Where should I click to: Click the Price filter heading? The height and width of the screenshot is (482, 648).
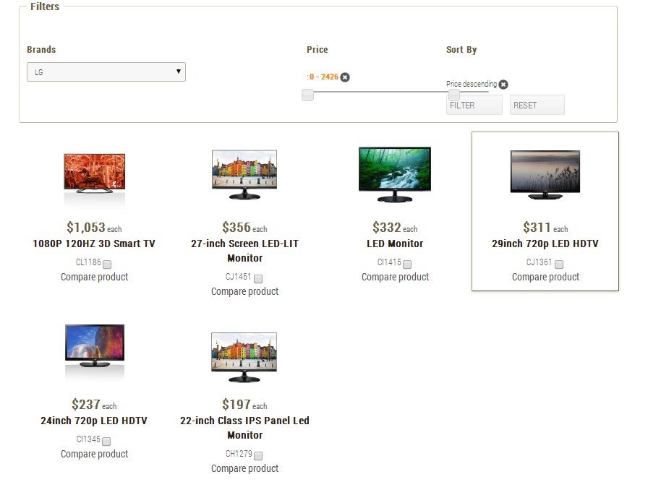click(x=317, y=50)
